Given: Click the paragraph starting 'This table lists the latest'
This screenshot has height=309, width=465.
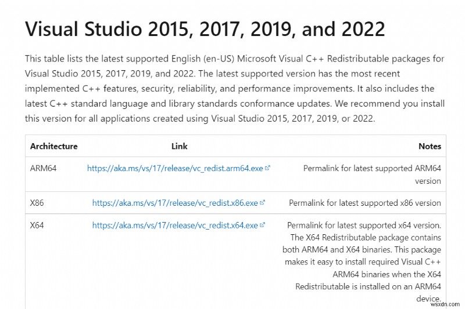Looking at the screenshot, I should [235, 89].
